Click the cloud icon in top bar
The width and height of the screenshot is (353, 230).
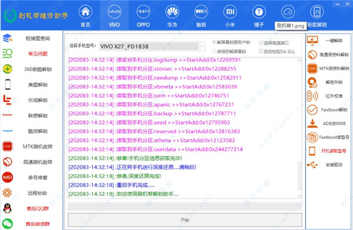[x=288, y=12]
